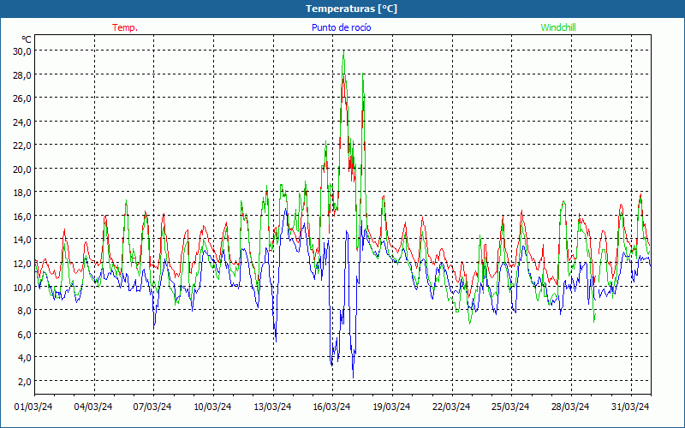Click the 24,0 y-axis value

22,122
